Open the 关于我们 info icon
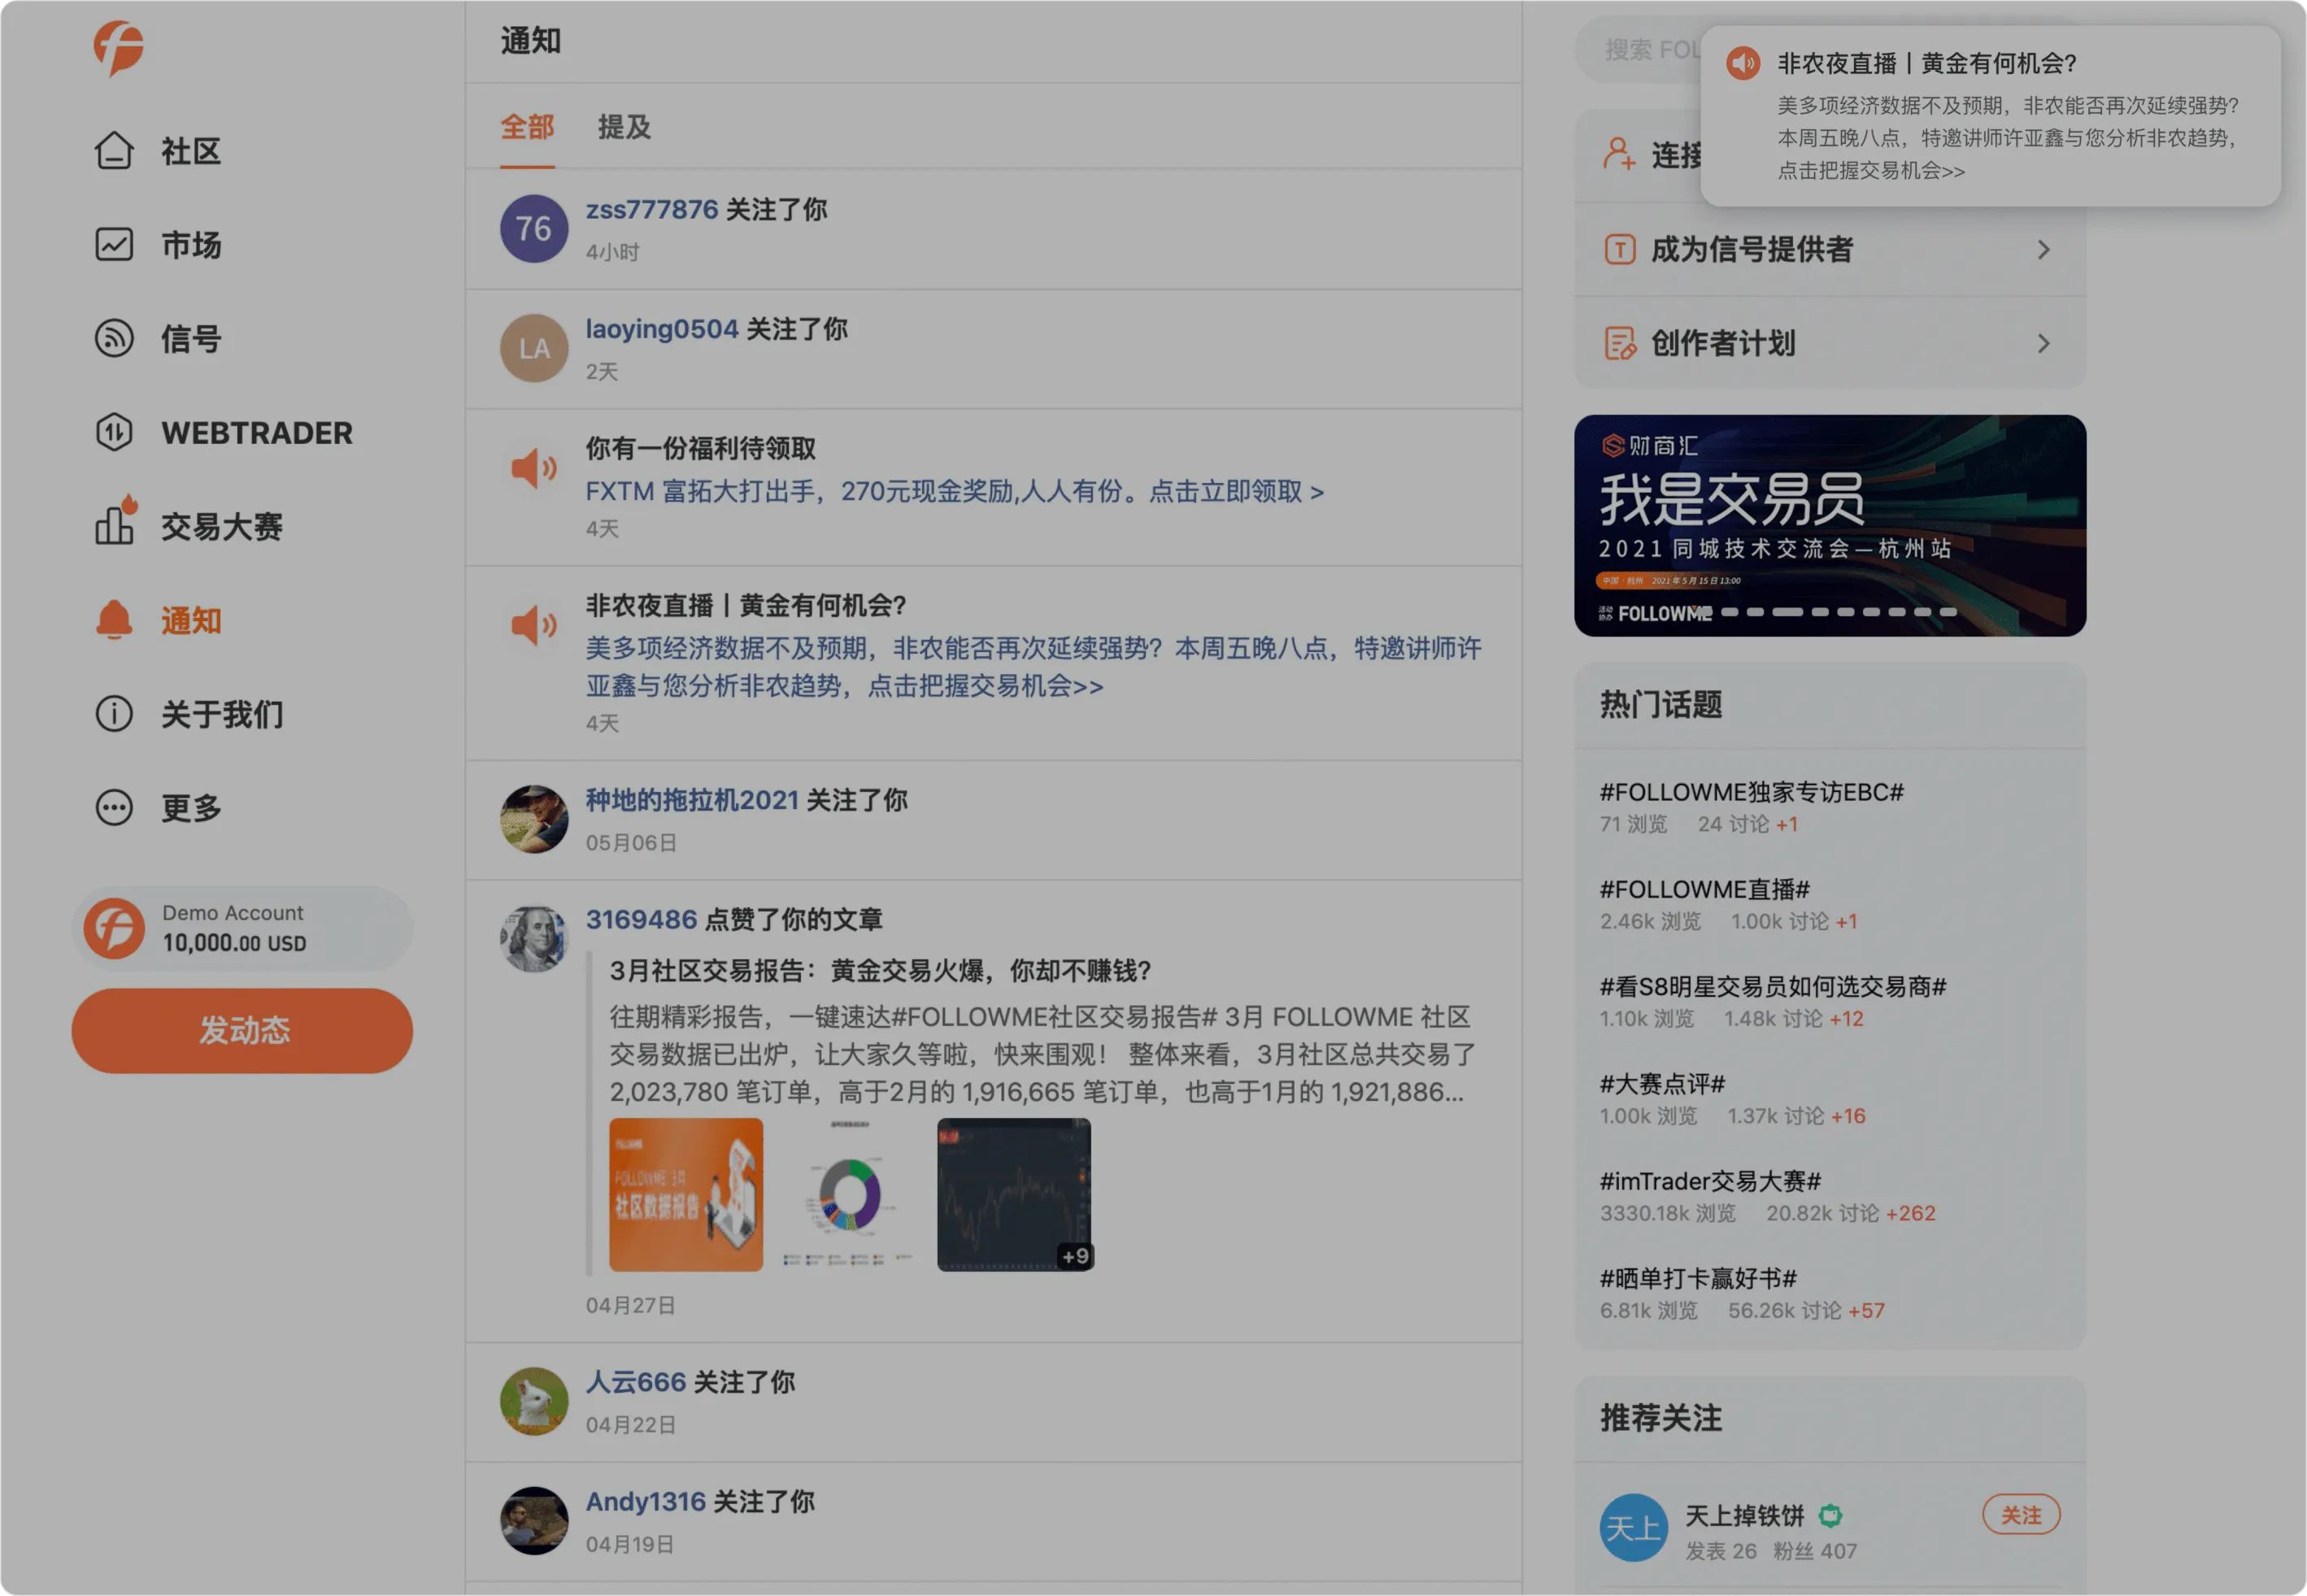The image size is (2307, 1596). pyautogui.click(x=114, y=714)
